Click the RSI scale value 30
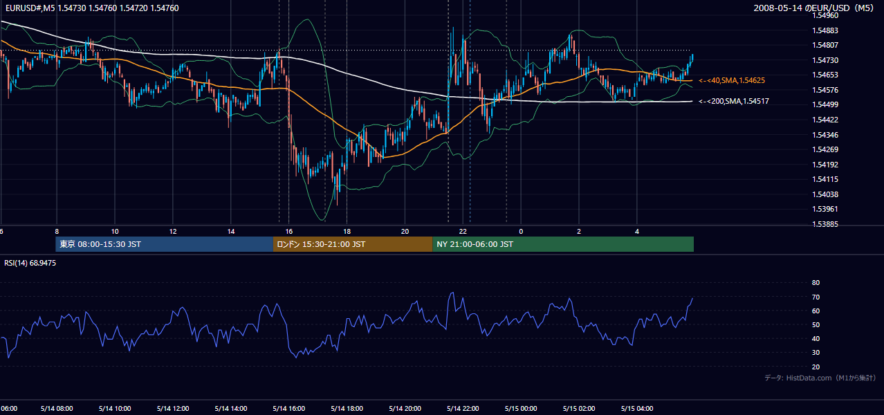The image size is (884, 415). 816,353
